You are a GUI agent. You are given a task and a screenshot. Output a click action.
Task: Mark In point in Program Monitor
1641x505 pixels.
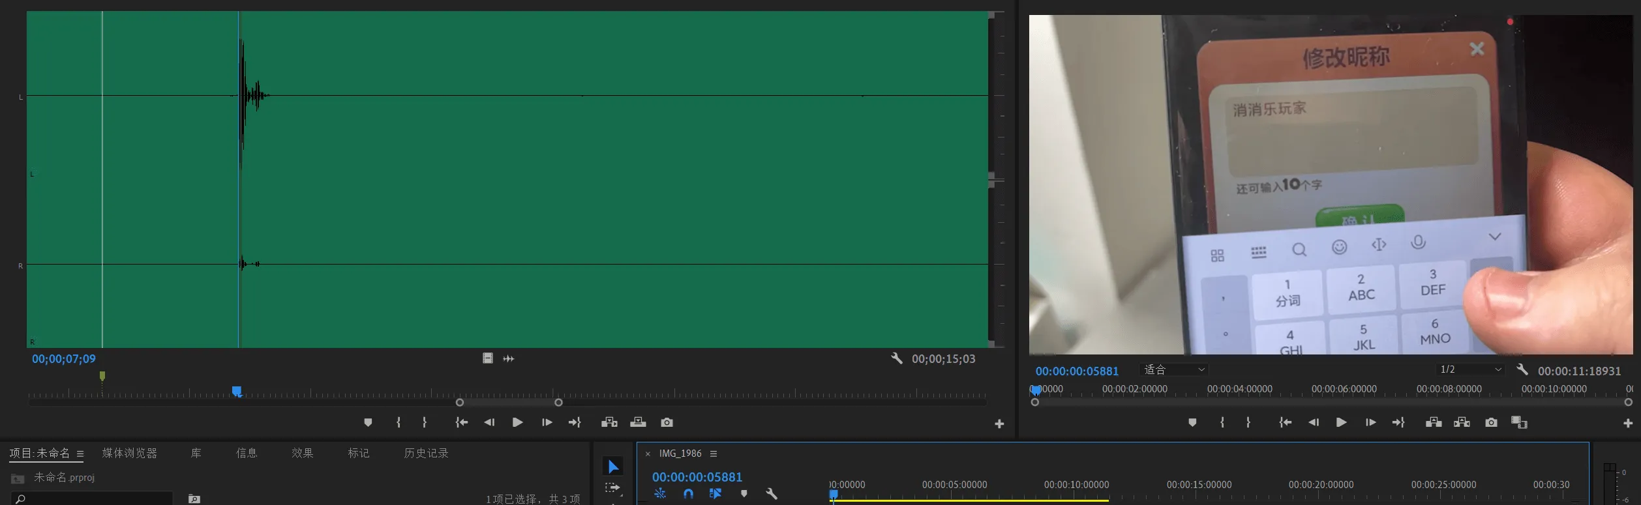click(1222, 422)
